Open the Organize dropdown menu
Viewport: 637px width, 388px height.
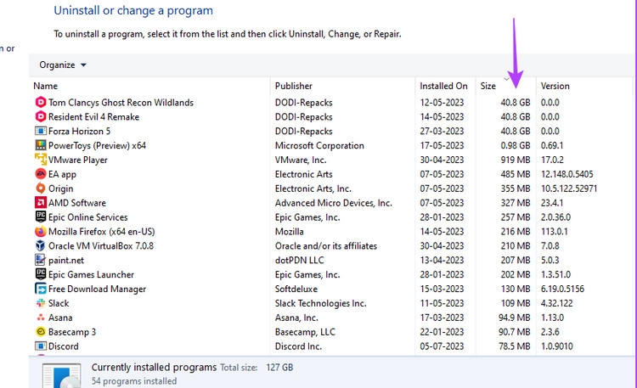tap(63, 65)
